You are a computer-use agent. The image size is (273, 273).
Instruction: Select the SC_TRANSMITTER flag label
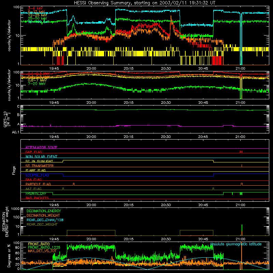pyautogui.click(x=40, y=166)
